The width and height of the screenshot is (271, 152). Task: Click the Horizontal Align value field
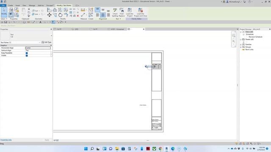coord(38,48)
